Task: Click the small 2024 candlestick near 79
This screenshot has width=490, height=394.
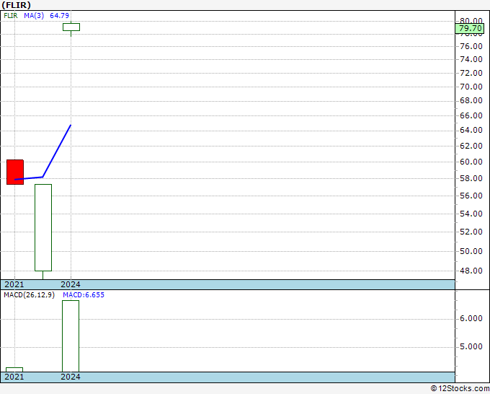Action: [x=71, y=27]
